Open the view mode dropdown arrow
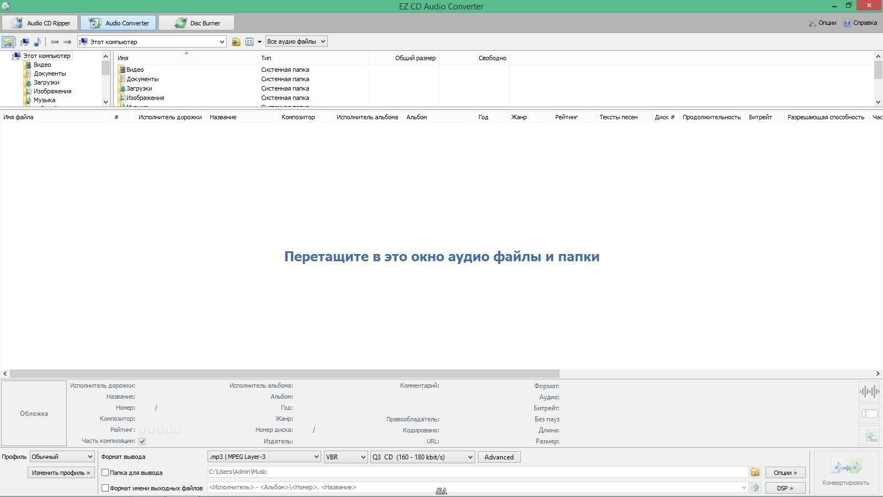This screenshot has width=883, height=497. [x=259, y=42]
